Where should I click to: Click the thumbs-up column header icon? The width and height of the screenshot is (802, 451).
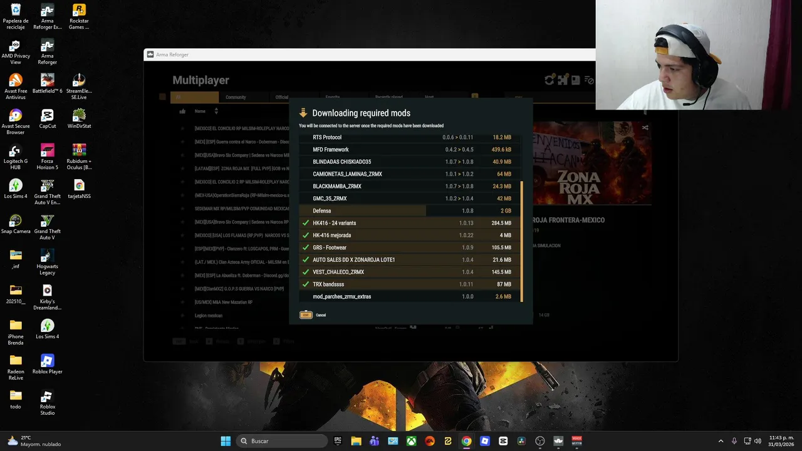click(x=182, y=111)
